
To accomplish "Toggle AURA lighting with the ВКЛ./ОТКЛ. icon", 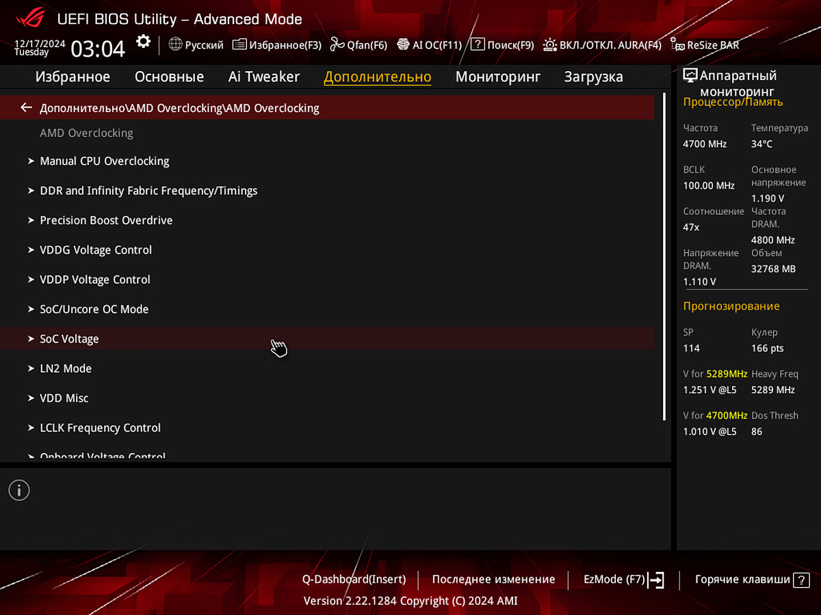I will 550,44.
